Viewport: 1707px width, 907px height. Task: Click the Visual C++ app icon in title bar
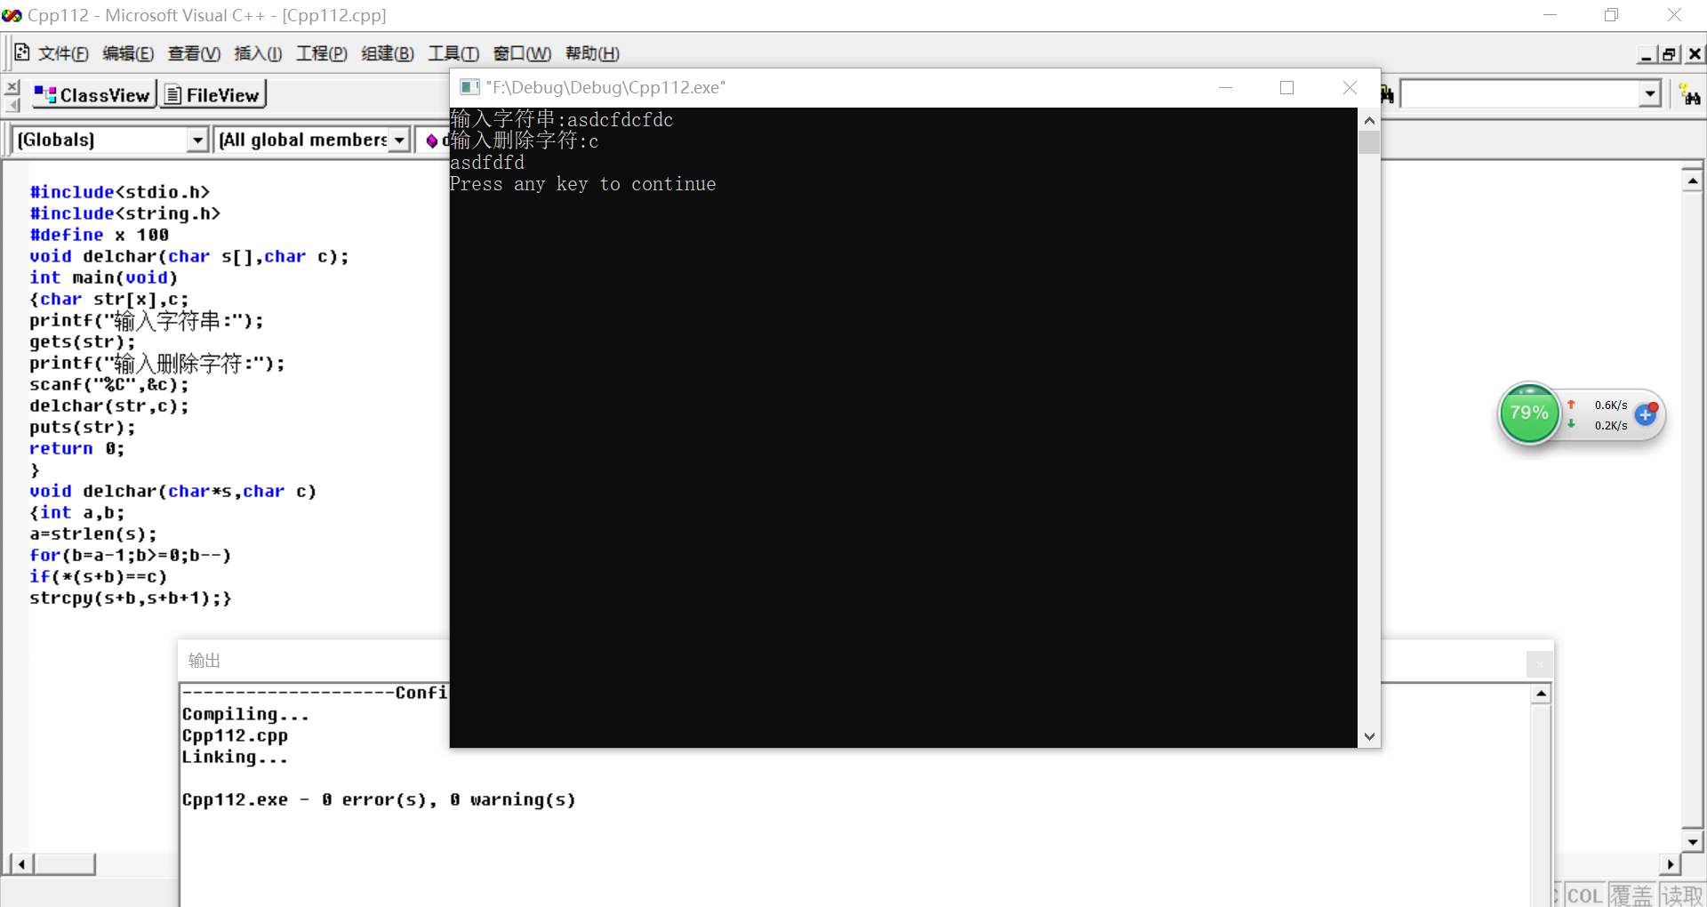point(12,15)
